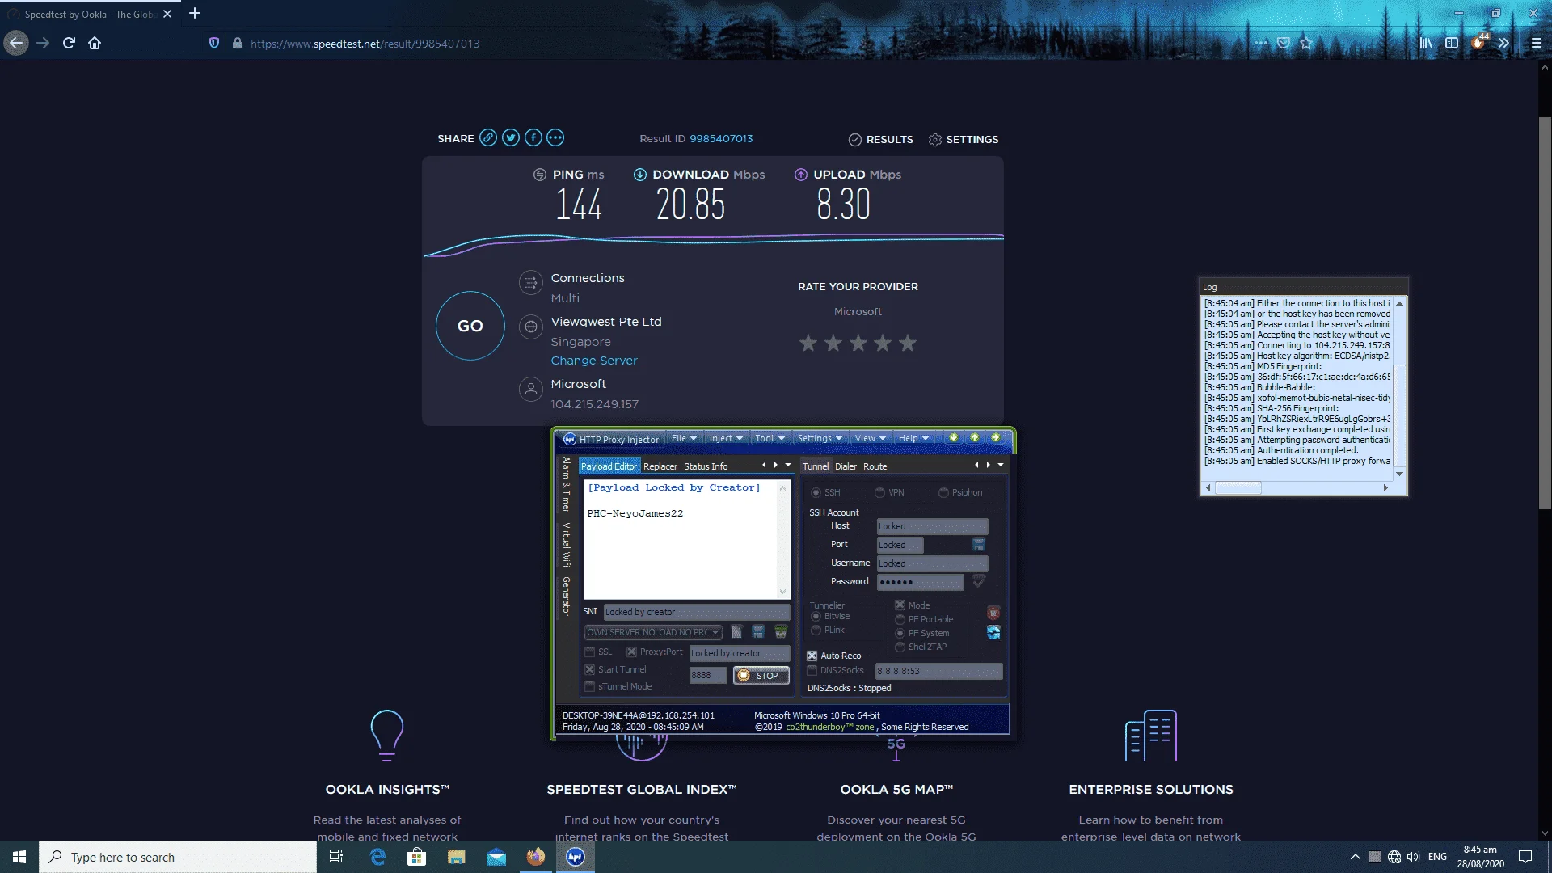The image size is (1552, 873).
Task: Reload the speedtest page
Action: [x=69, y=43]
